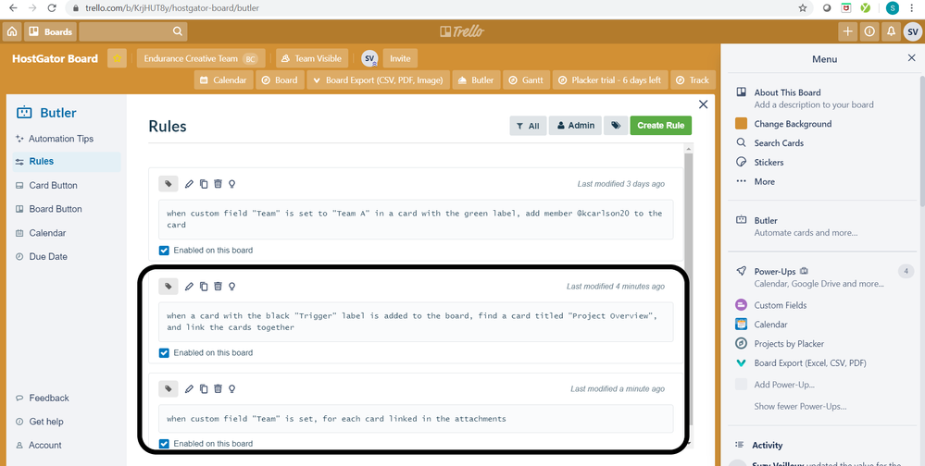Screen dimensions: 925x466
Task: Edit the linked cards rule pencil
Action: click(189, 389)
